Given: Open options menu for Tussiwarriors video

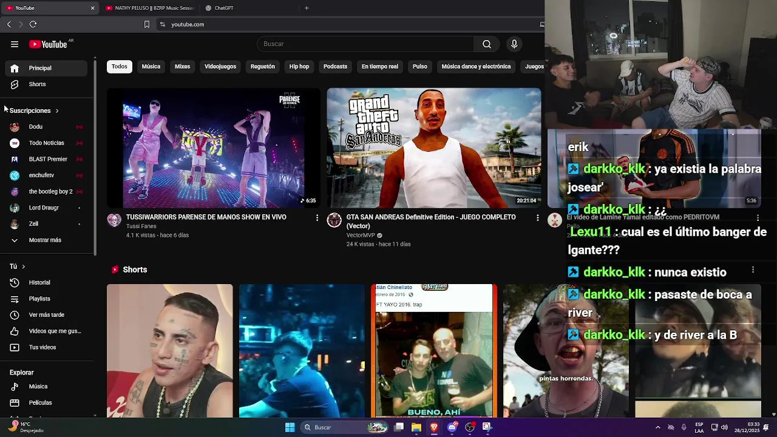Looking at the screenshot, I should tap(317, 217).
